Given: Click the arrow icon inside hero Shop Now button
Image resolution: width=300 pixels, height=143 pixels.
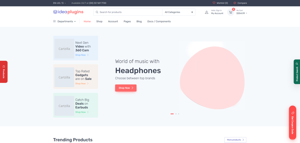Looking at the screenshot, I should 132,88.
